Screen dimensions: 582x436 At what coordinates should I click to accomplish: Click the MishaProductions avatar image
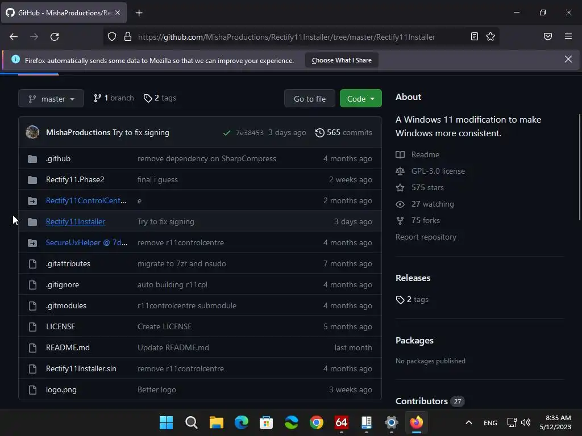32,132
